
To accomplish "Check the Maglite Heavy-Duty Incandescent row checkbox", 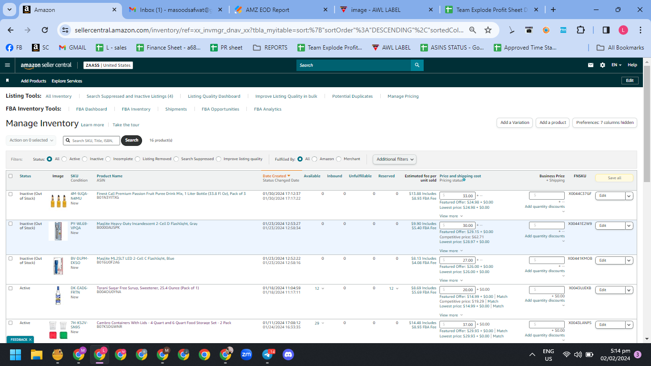I will [x=10, y=224].
